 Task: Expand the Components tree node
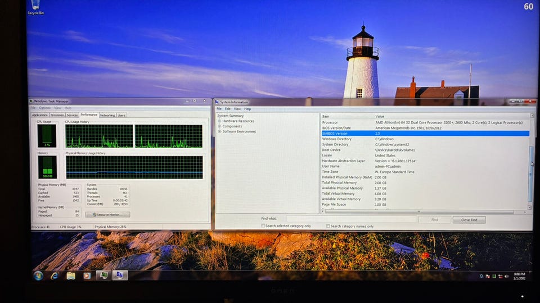click(219, 126)
